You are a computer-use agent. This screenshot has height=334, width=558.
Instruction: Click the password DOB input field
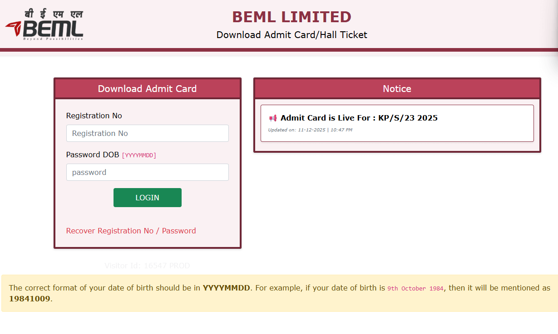[147, 172]
